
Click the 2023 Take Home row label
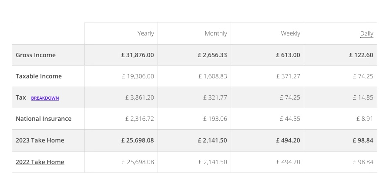(x=40, y=140)
